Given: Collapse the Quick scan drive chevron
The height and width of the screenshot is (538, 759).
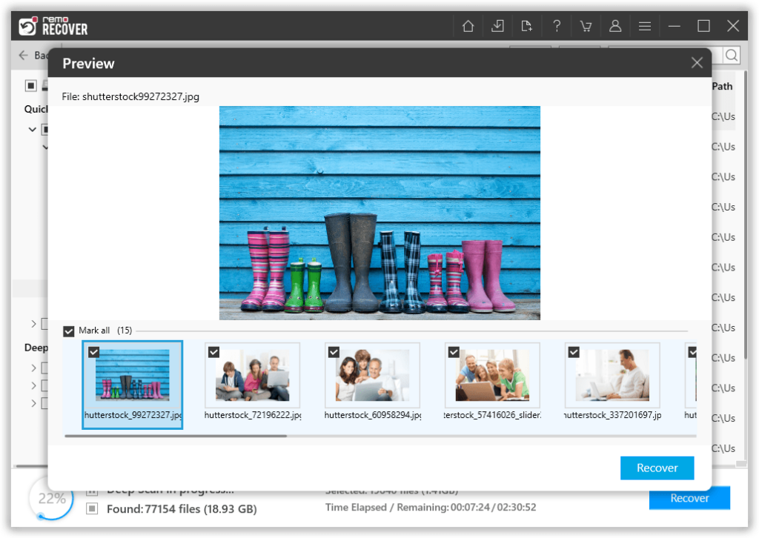Looking at the screenshot, I should 33,128.
